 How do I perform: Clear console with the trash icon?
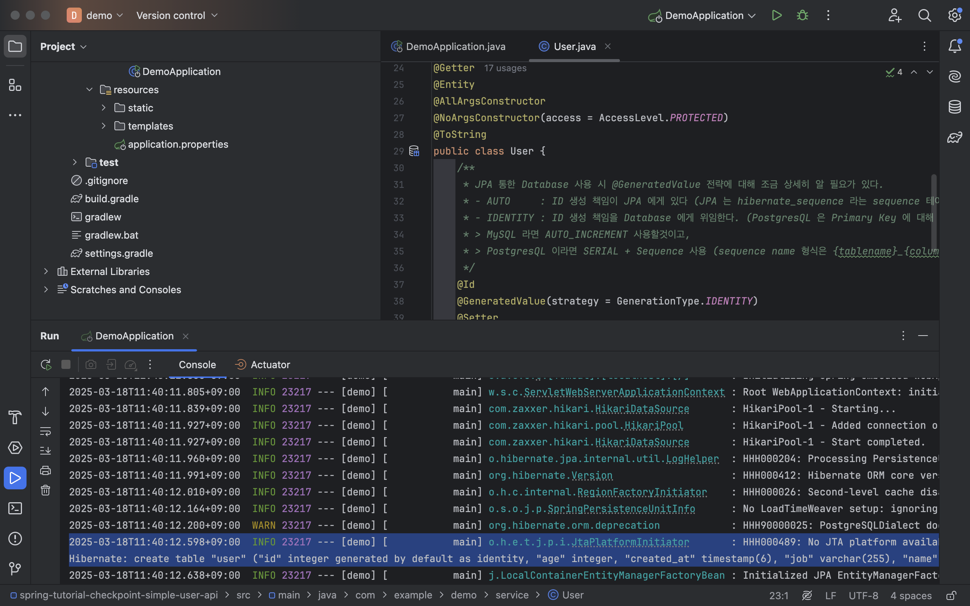coord(46,490)
